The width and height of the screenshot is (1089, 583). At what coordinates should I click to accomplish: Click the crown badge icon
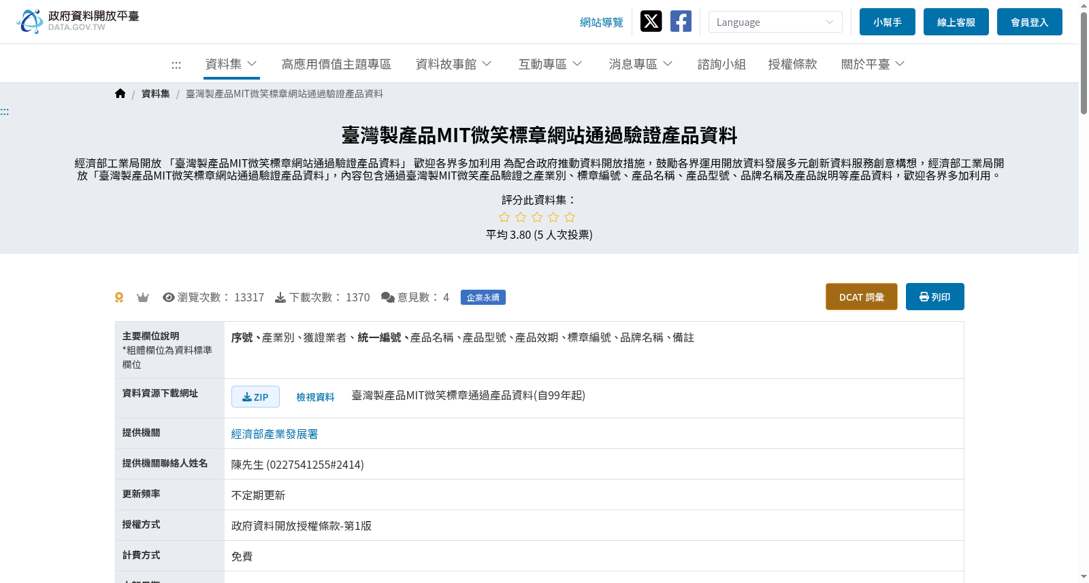pyautogui.click(x=143, y=297)
